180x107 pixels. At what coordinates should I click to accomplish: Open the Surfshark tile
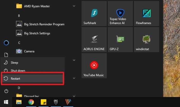coord(94,14)
